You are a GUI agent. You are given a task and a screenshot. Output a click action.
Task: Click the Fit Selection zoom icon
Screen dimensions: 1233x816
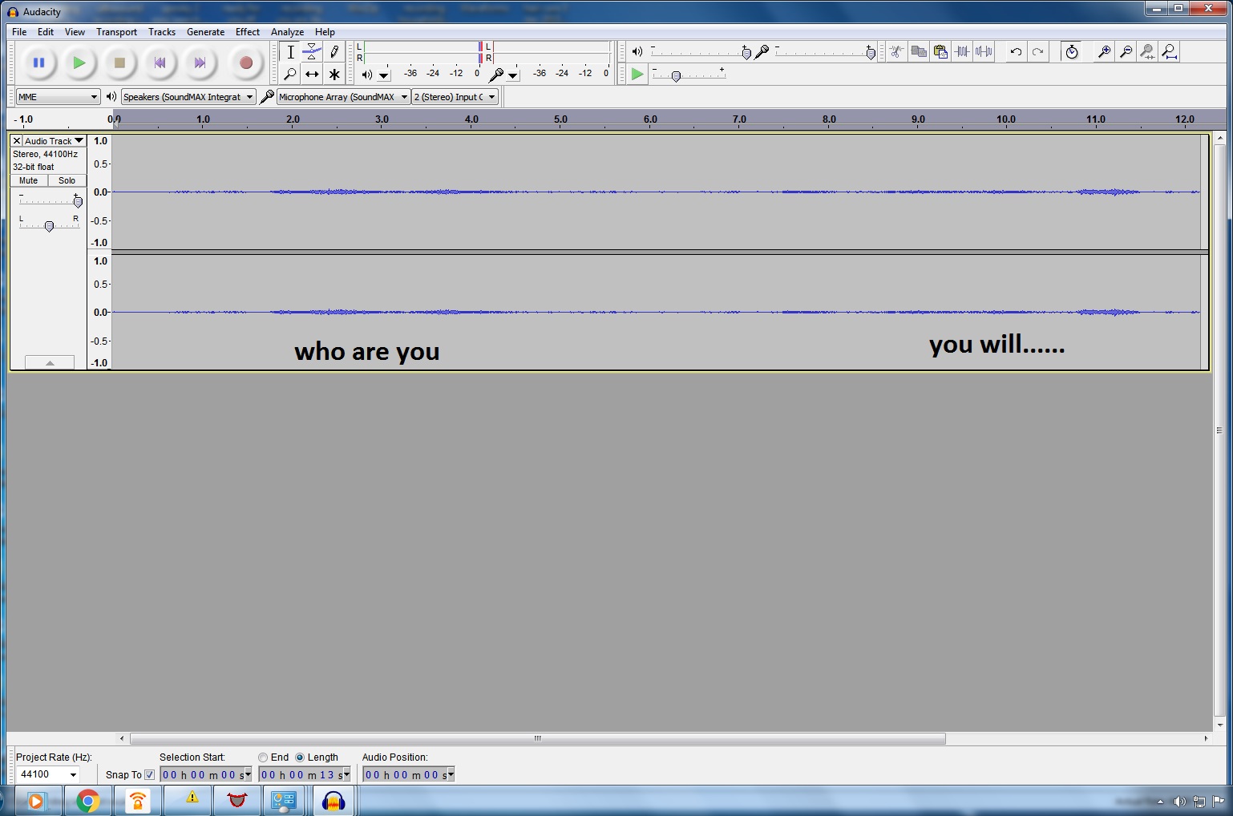(1147, 52)
